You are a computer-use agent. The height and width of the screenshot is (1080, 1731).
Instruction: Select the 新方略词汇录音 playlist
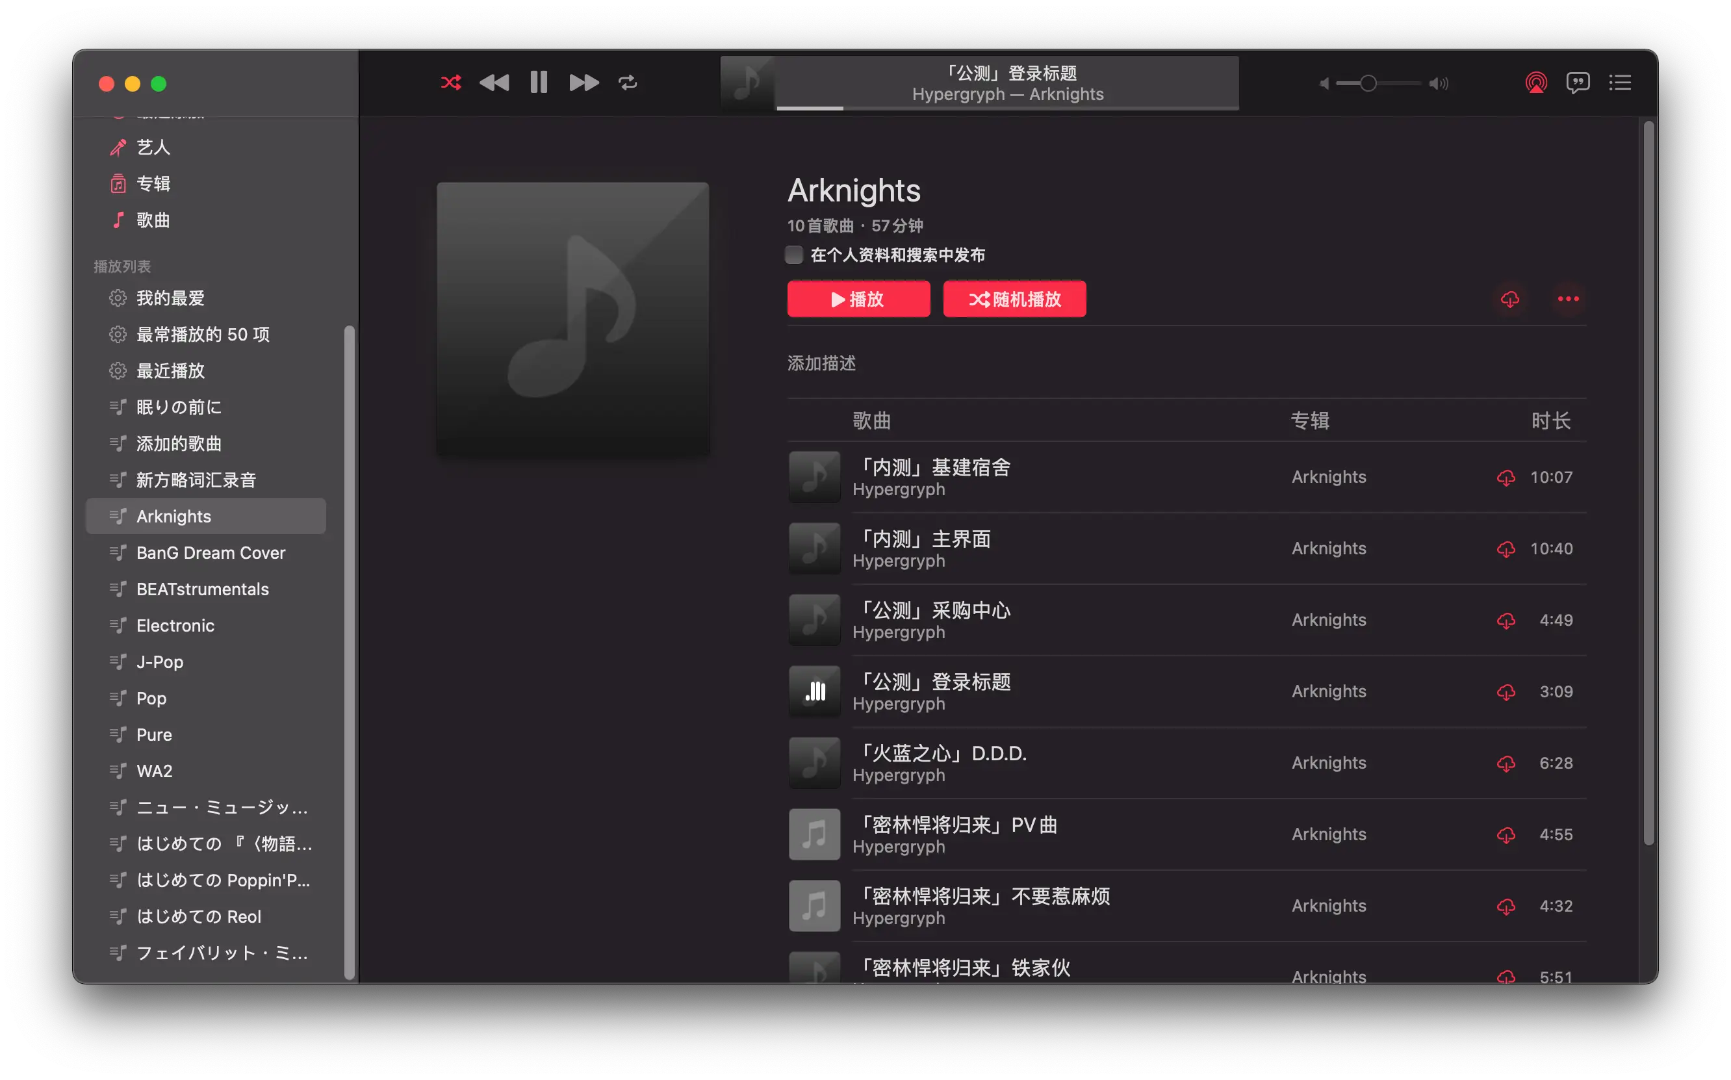(x=206, y=480)
